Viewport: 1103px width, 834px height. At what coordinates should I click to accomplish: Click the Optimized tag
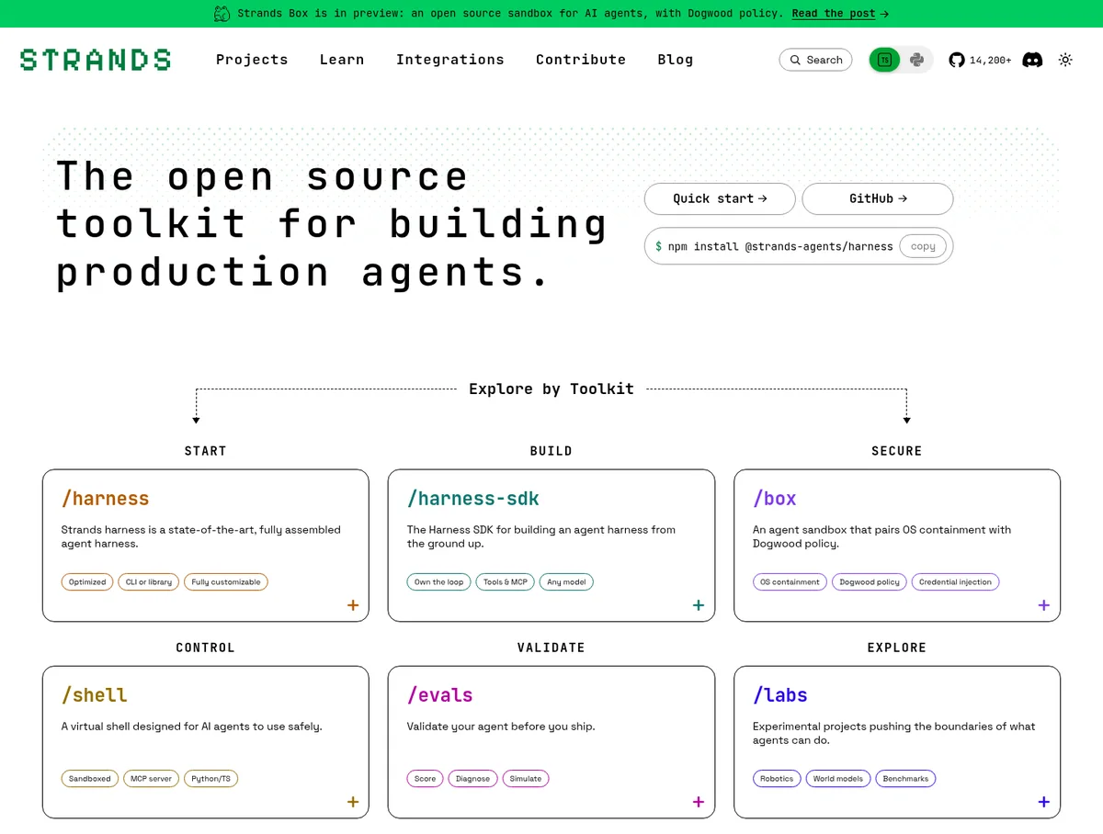pos(87,581)
